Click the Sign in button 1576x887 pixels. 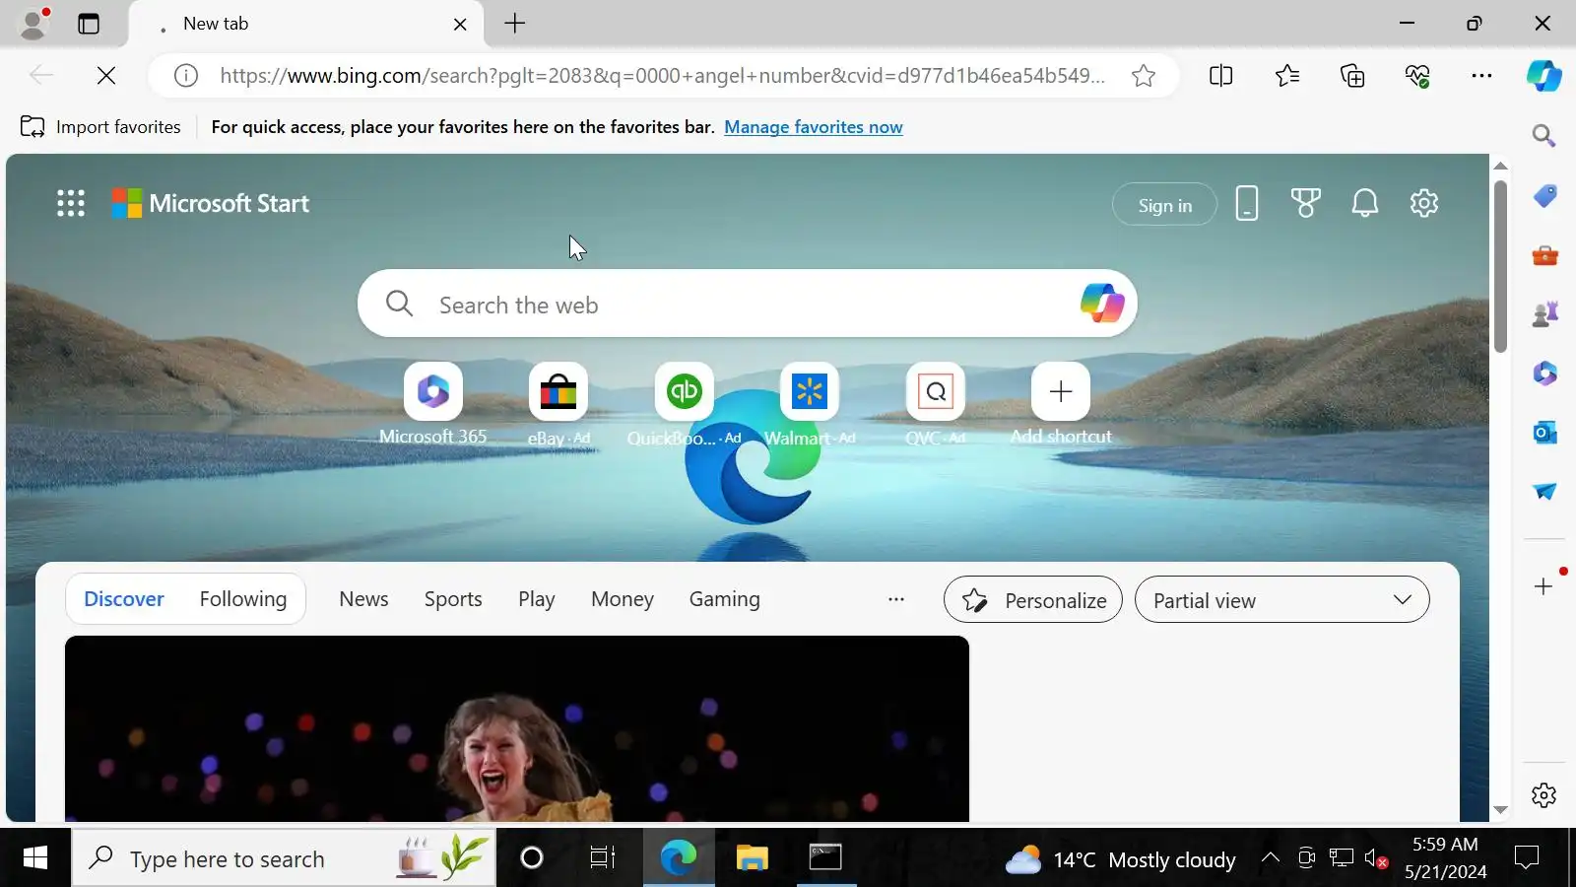(x=1164, y=205)
